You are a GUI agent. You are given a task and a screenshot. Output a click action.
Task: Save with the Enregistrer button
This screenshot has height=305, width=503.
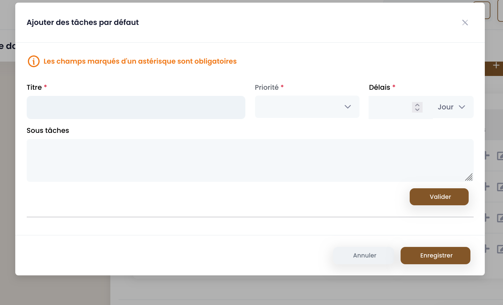tap(436, 255)
